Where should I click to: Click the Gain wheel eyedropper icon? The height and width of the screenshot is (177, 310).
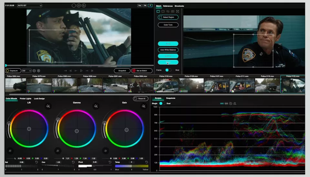[x=144, y=106]
